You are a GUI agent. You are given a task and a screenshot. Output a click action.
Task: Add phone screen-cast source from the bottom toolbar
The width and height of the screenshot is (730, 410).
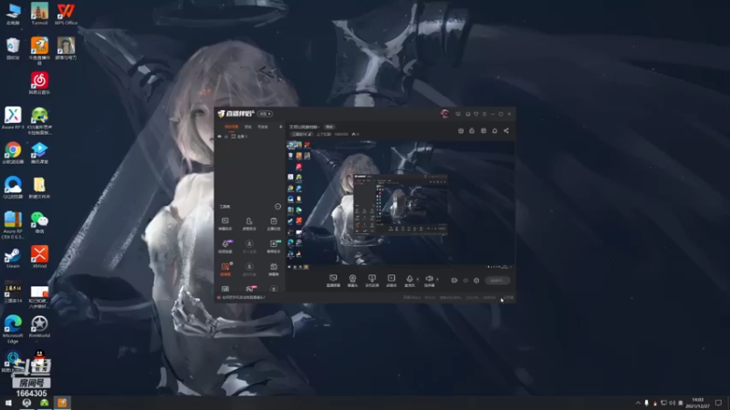371,281
